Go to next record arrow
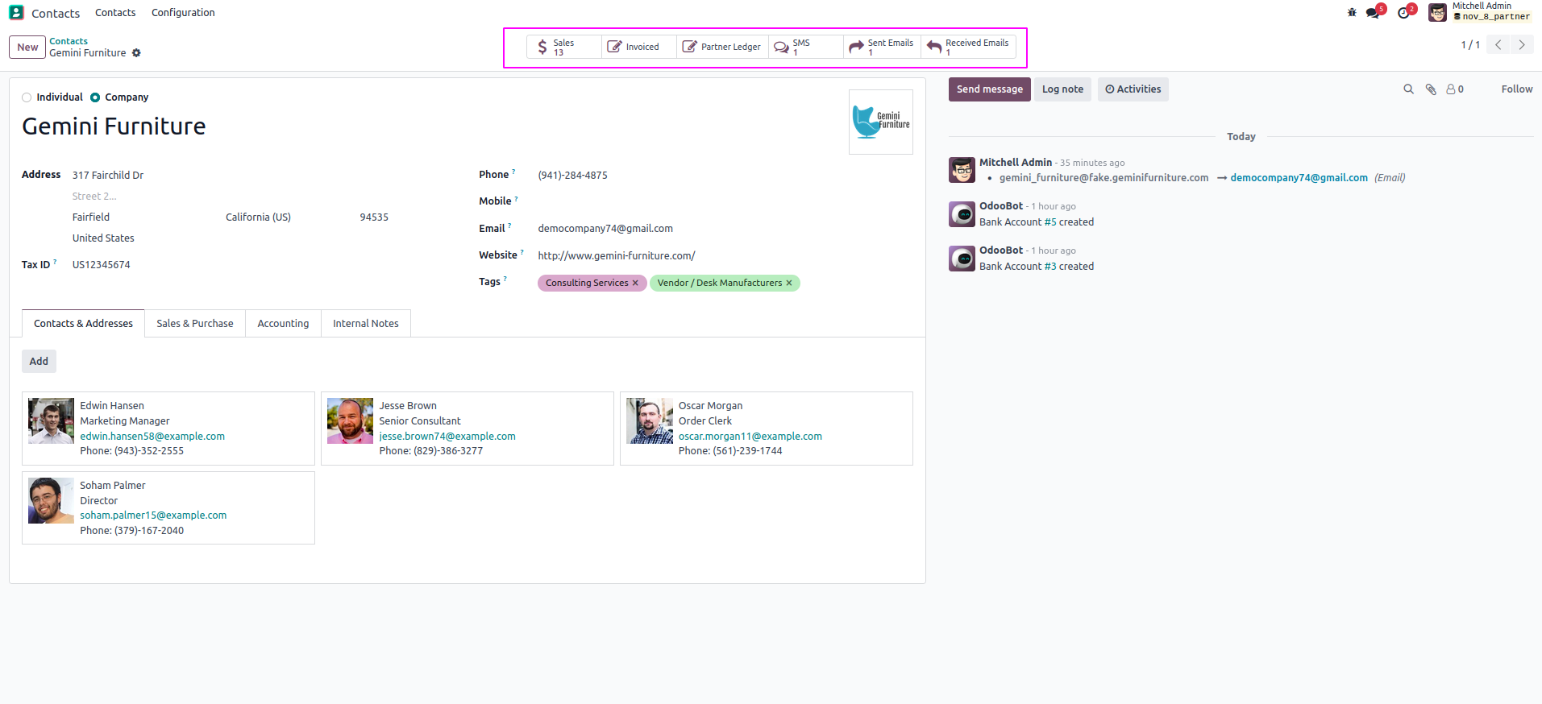Image resolution: width=1542 pixels, height=704 pixels. [x=1522, y=45]
